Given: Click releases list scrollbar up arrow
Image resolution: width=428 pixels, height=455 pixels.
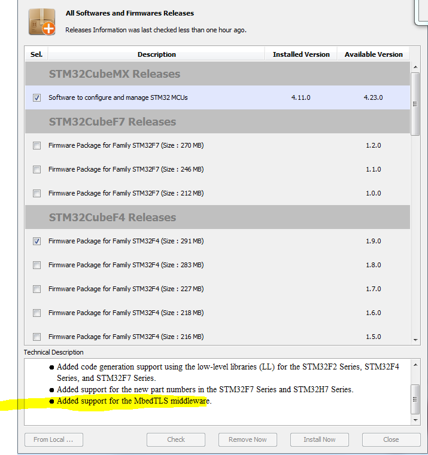Looking at the screenshot, I should 415,67.
